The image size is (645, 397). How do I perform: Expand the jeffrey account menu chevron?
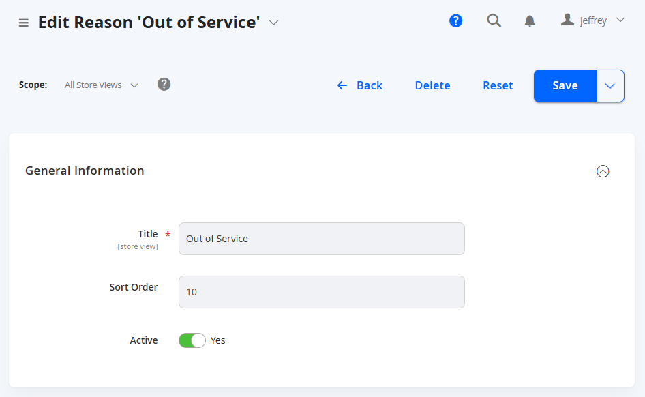tap(620, 20)
